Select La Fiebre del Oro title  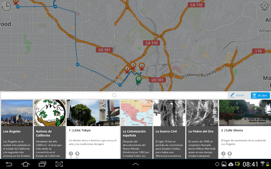point(201,131)
